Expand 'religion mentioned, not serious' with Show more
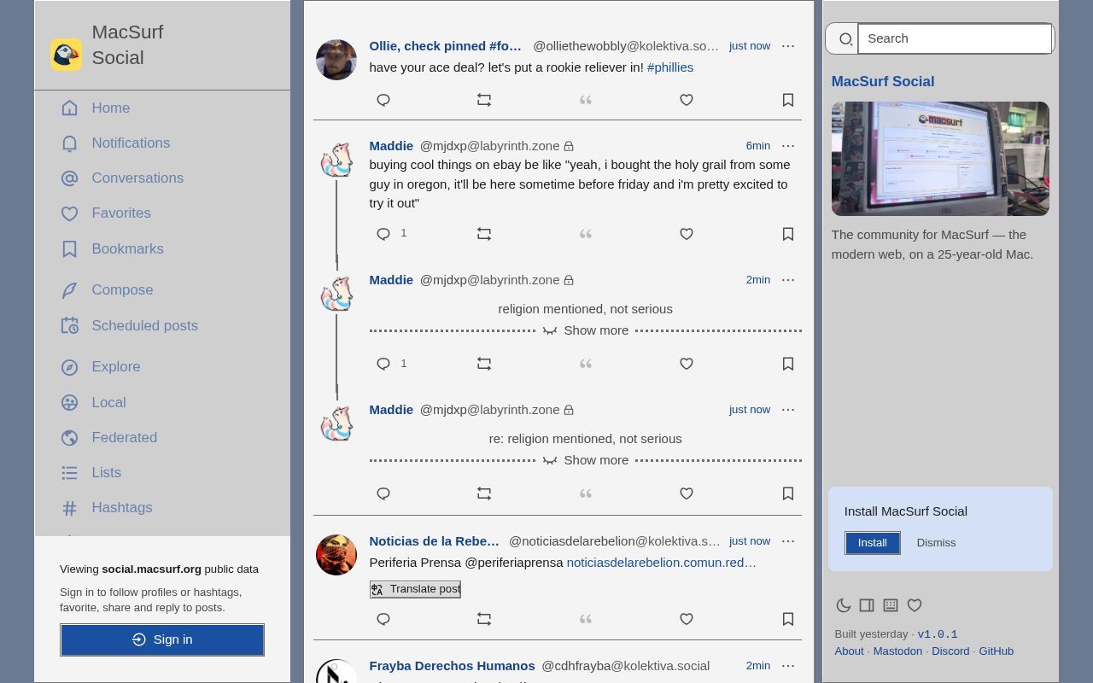Screen dimensions: 1093x683 (586, 330)
